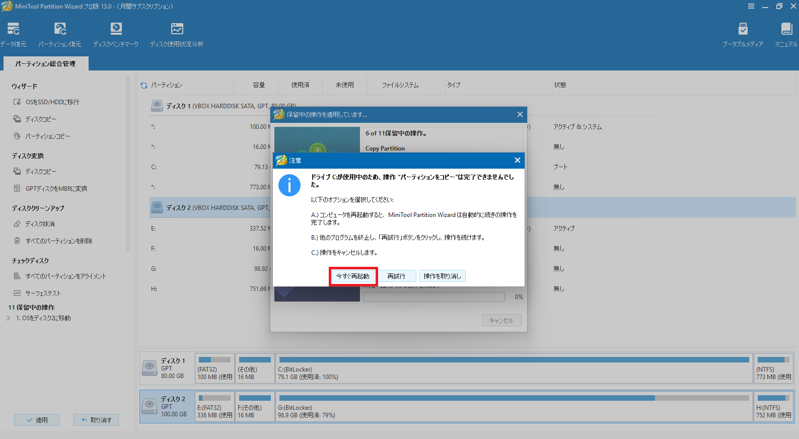This screenshot has height=439, width=799.
Task: Click キャンセル in progress dialog
Action: [x=501, y=320]
